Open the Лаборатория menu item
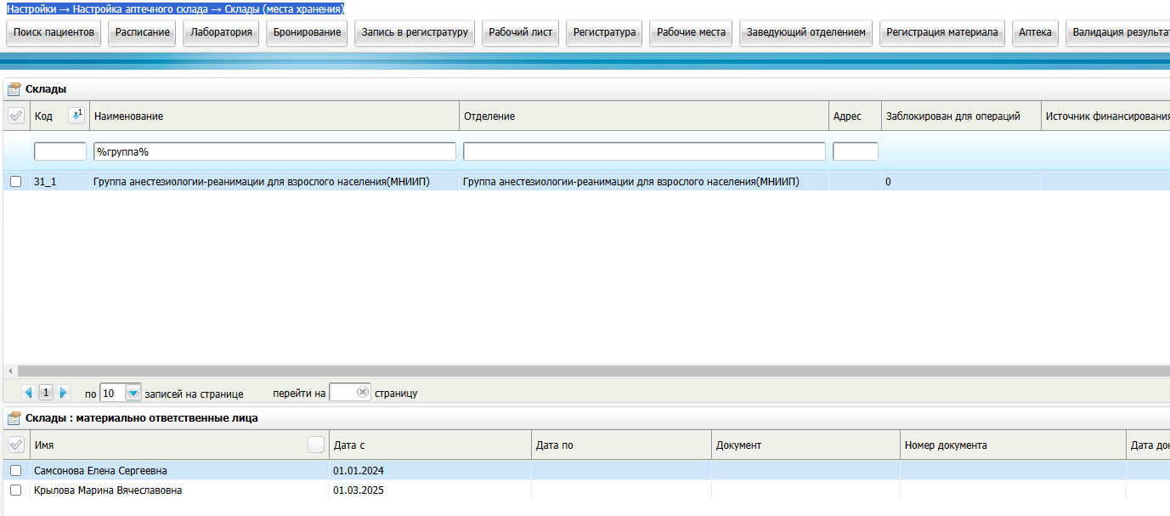The height and width of the screenshot is (516, 1170). 221,32
